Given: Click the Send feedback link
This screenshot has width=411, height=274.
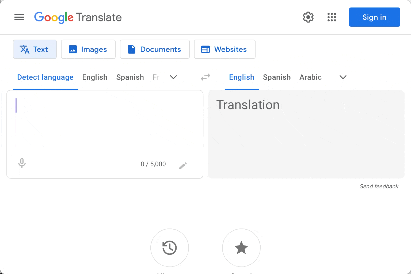Looking at the screenshot, I should pyautogui.click(x=379, y=187).
